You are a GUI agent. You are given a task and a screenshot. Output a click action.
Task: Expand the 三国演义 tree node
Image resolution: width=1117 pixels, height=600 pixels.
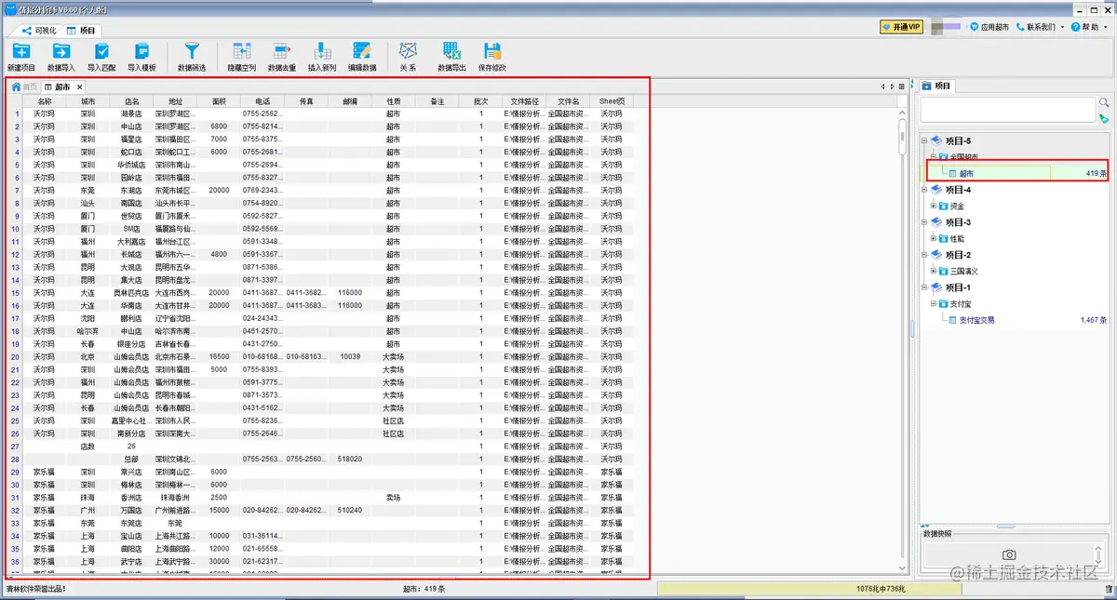point(934,271)
